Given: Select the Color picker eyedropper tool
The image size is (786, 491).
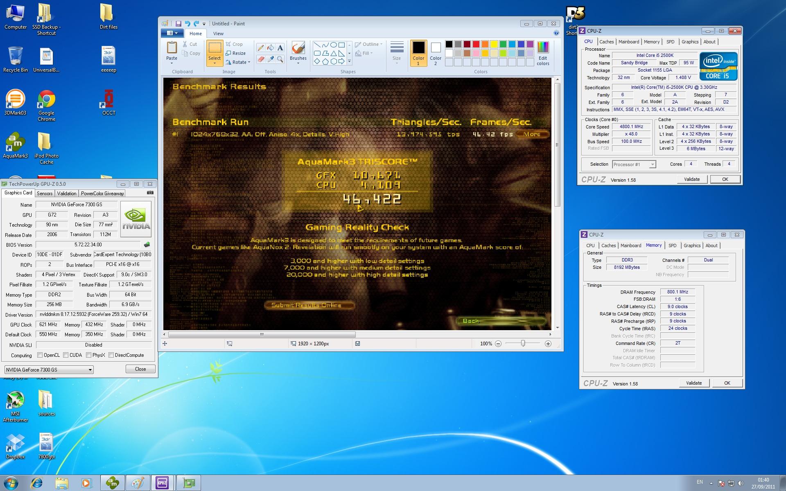Looking at the screenshot, I should pyautogui.click(x=270, y=59).
